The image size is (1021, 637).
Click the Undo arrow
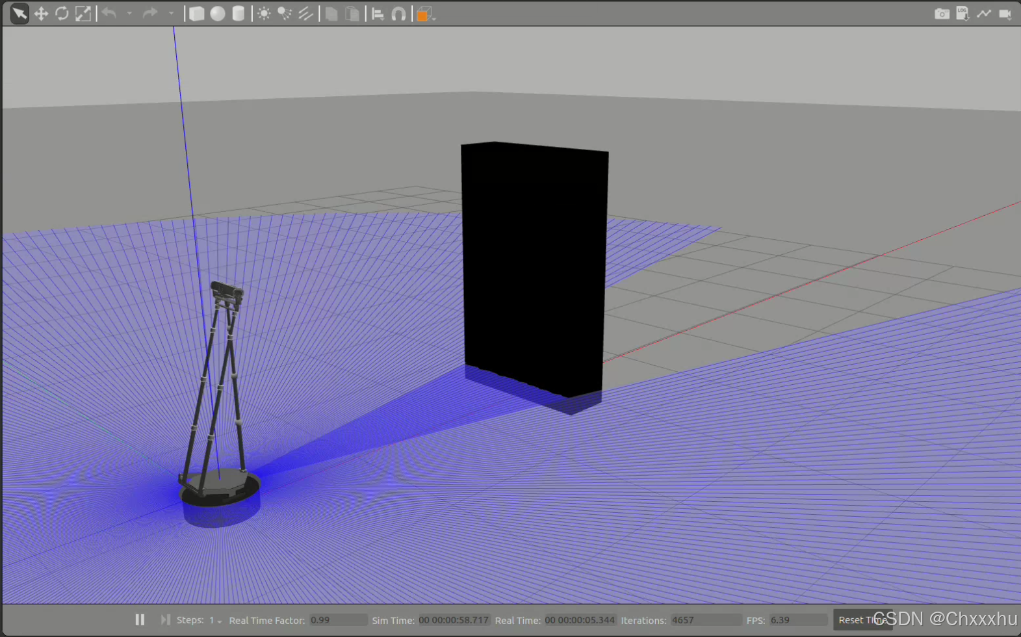click(109, 13)
